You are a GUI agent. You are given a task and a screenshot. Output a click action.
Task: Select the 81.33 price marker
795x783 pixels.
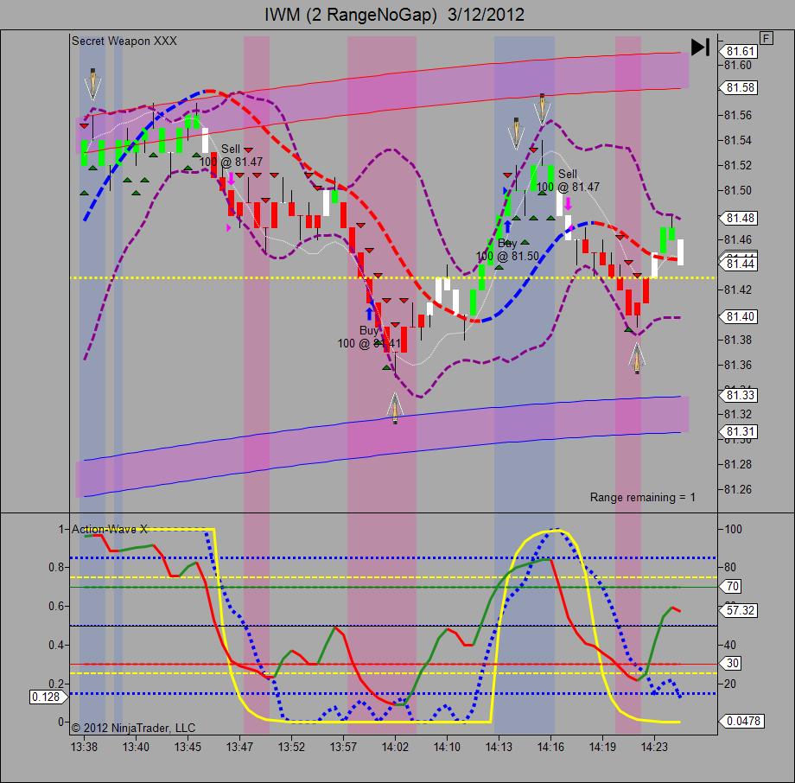click(x=739, y=395)
